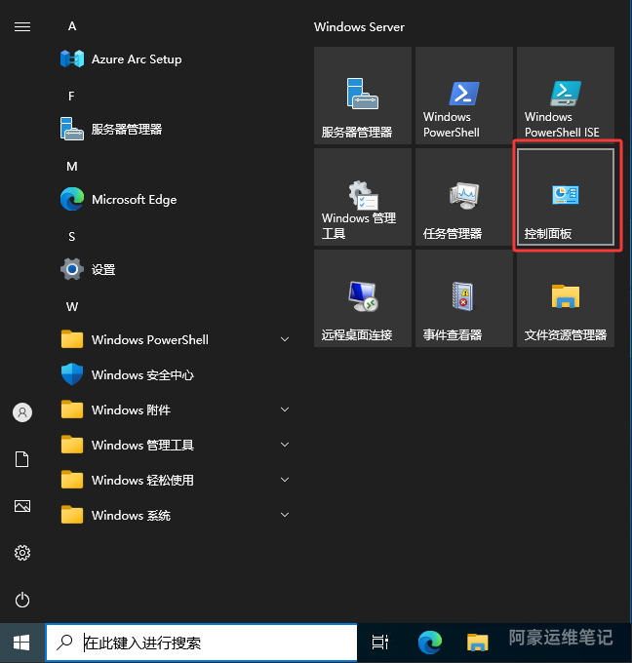This screenshot has height=663, width=632.
Task: Open the Windows PowerShell ISE tile
Action: click(x=566, y=96)
